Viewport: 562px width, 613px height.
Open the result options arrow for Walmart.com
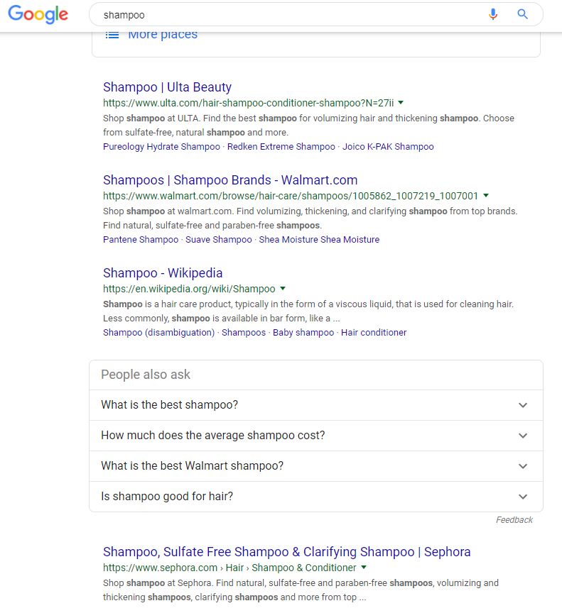pyautogui.click(x=487, y=195)
